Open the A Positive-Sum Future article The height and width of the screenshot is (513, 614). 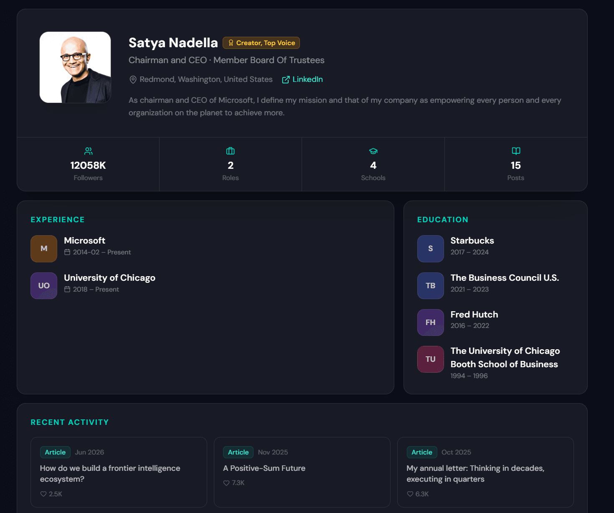coord(302,472)
